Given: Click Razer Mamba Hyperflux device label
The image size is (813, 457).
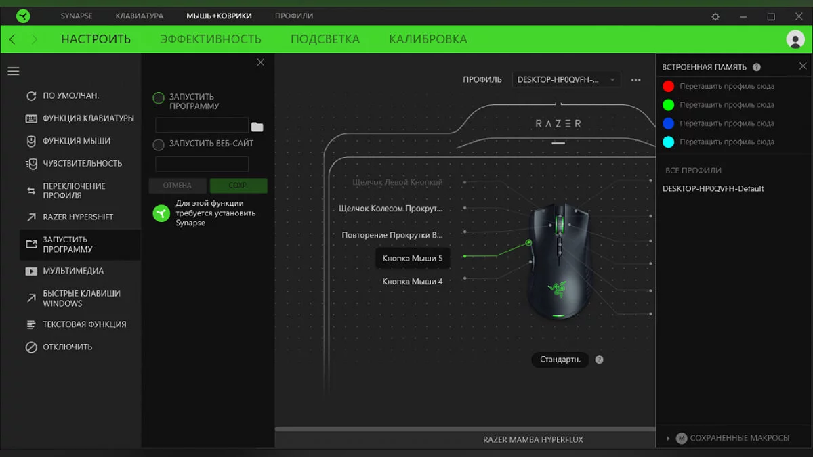Looking at the screenshot, I should [x=533, y=439].
